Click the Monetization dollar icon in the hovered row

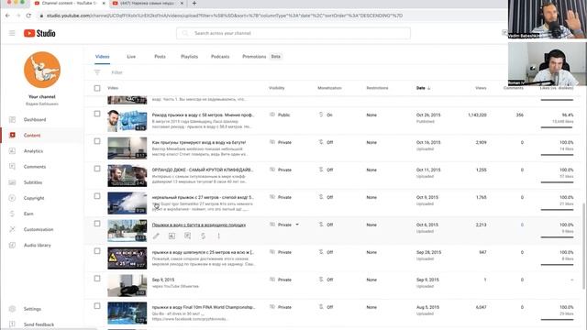pos(203,236)
